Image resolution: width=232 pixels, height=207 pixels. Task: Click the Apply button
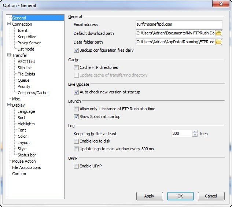click(150, 196)
